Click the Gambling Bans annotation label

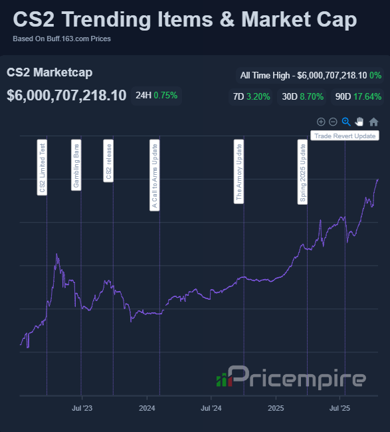click(76, 165)
